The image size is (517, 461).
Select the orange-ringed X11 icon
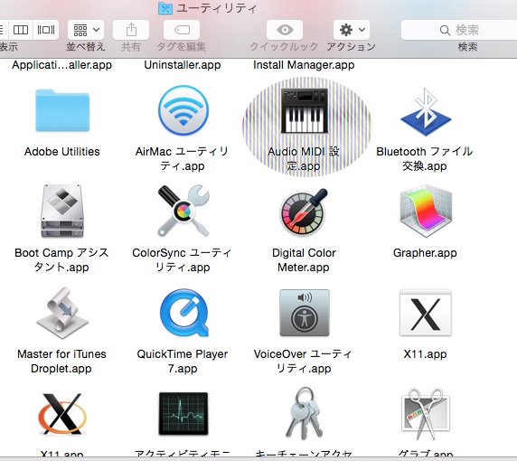pyautogui.click(x=62, y=414)
